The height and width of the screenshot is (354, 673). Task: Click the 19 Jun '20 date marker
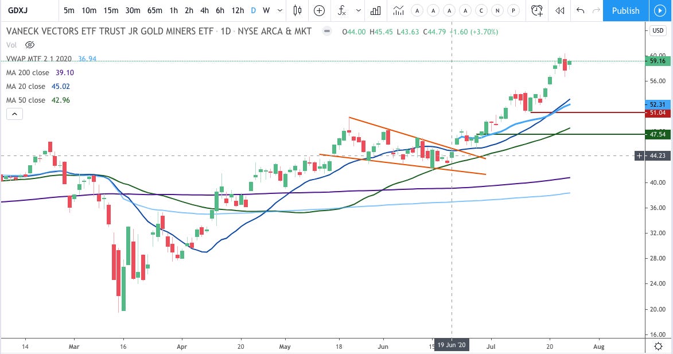tap(452, 345)
